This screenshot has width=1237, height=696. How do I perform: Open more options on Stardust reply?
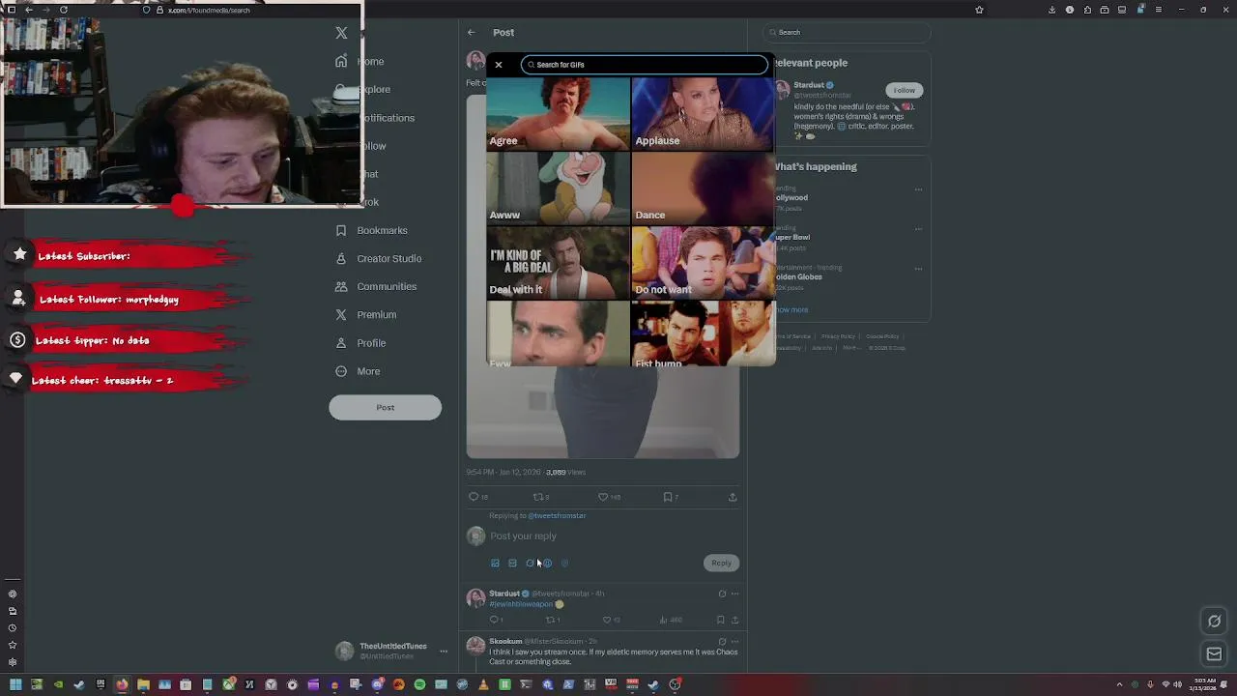[x=734, y=594]
